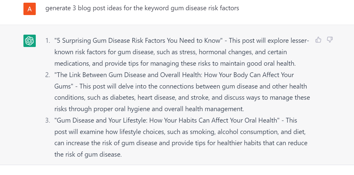Click the thumbs down feedback icon
Image resolution: width=354 pixels, height=175 pixels.
coord(330,40)
